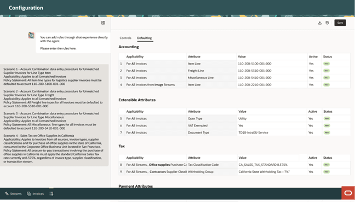This screenshot has width=355, height=202.
Task: Open Streams from the bottom navigation
Action: (x=13, y=194)
